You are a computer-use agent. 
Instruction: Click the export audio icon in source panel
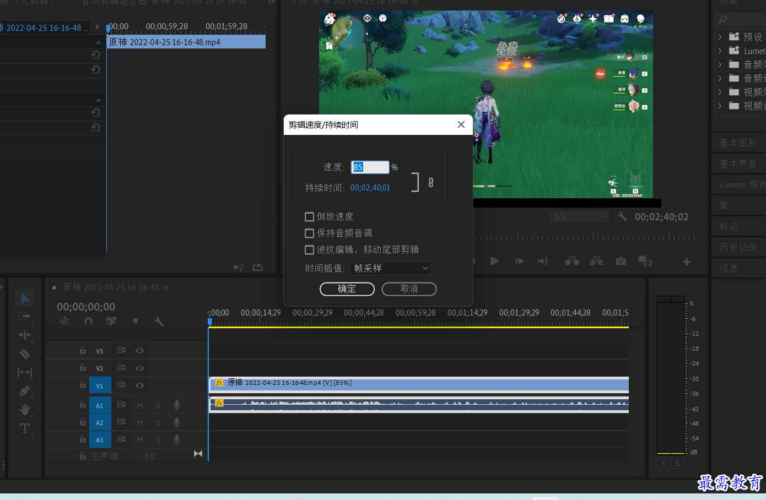(257, 267)
